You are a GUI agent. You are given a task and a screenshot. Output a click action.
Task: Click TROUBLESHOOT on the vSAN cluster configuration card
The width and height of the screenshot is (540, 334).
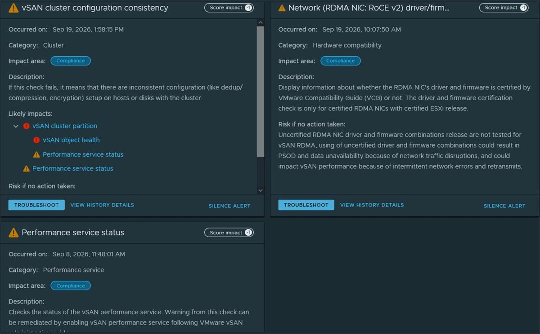coord(36,205)
